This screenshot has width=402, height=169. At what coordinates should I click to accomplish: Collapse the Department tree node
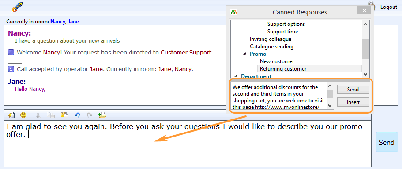pyautogui.click(x=236, y=76)
